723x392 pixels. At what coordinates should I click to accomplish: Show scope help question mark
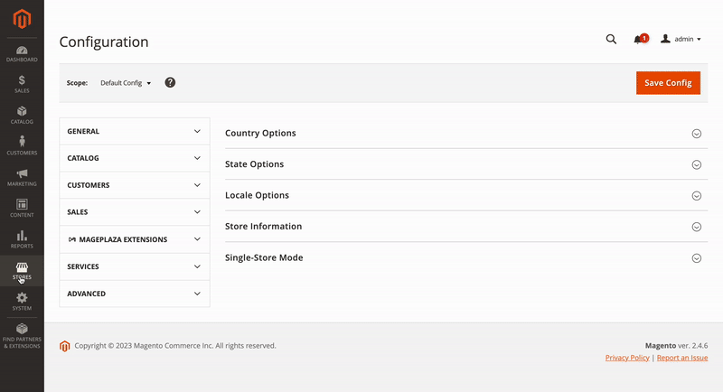click(170, 82)
